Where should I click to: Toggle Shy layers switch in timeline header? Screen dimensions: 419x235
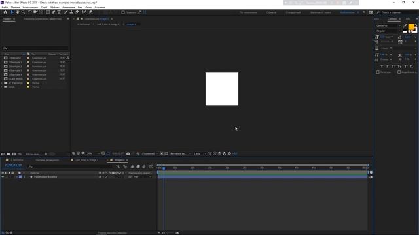coord(132,166)
